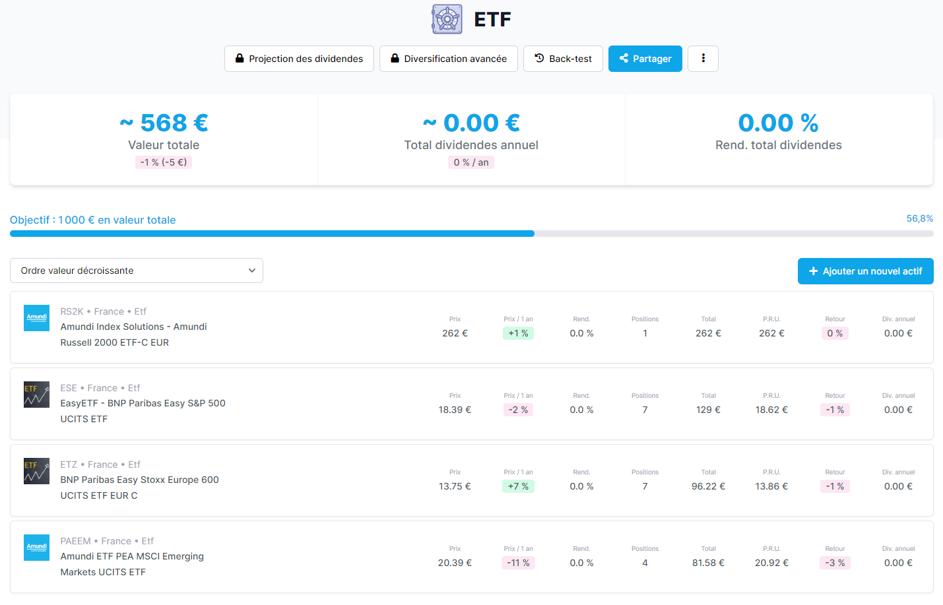Click the -11 % one-year price badge
The image size is (943, 605).
518,563
